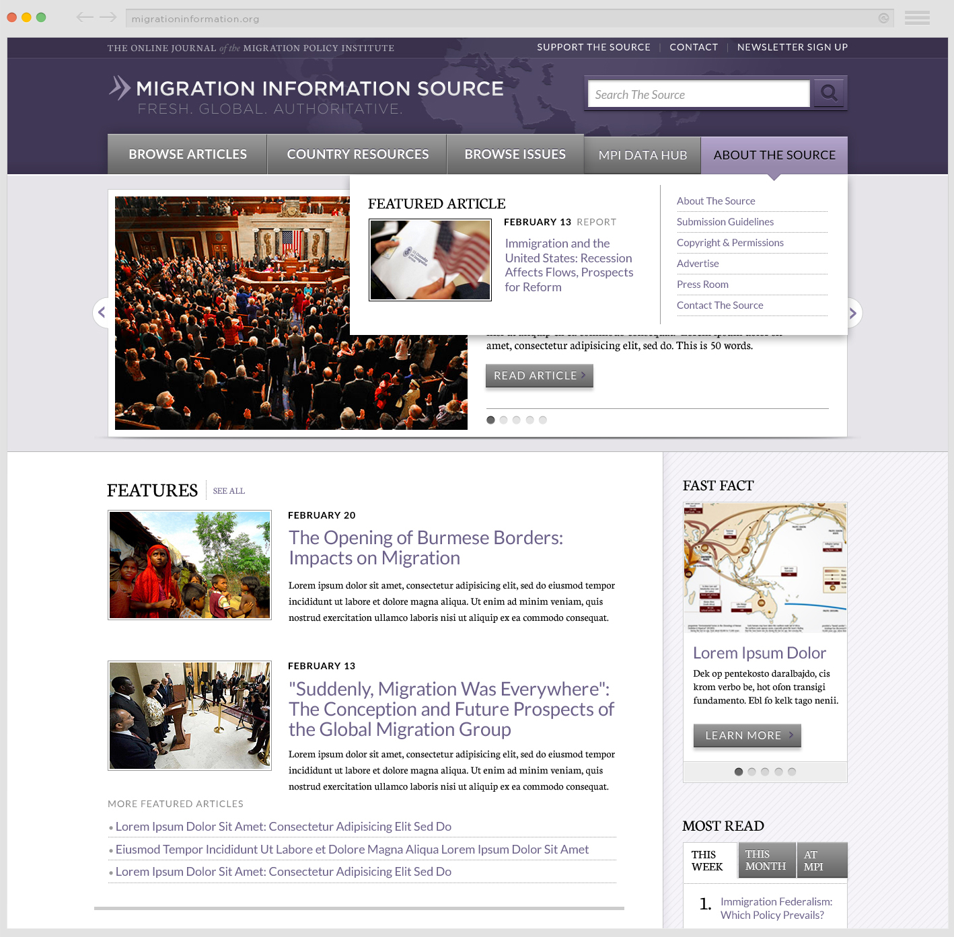Select fourth dot in hero slideshow pager
Viewport: 954px width, 937px height.
[529, 420]
